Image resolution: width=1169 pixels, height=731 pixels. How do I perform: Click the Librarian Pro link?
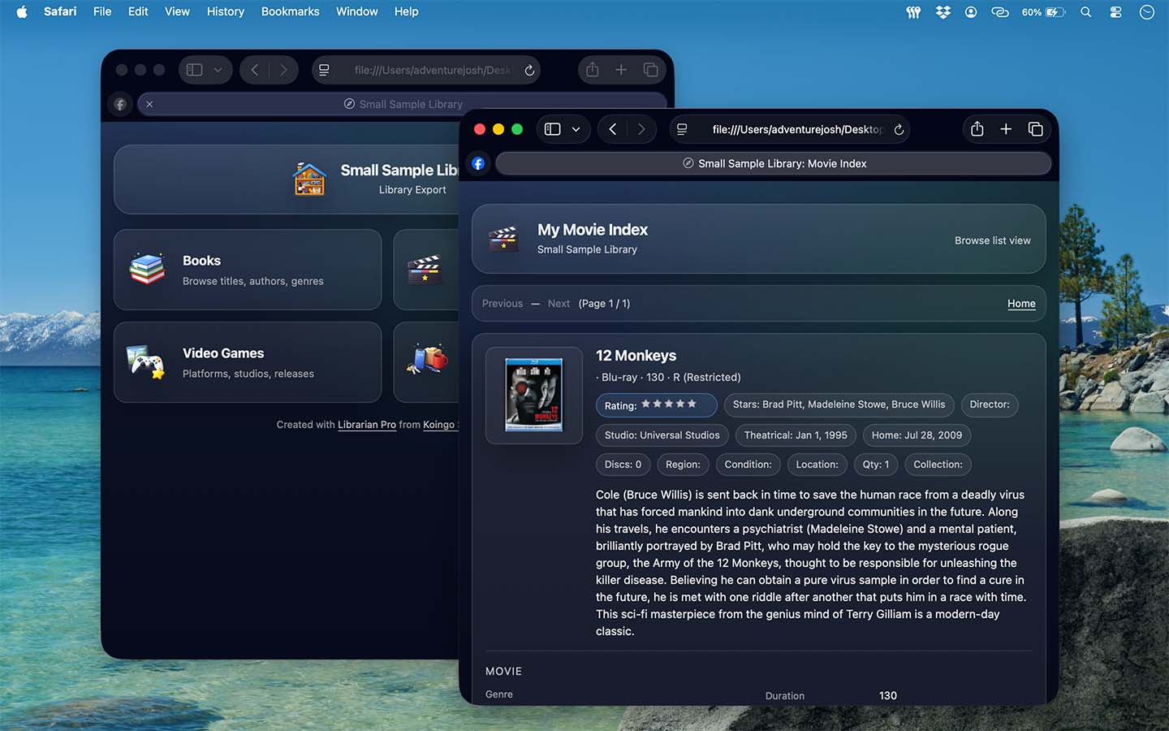tap(366, 425)
